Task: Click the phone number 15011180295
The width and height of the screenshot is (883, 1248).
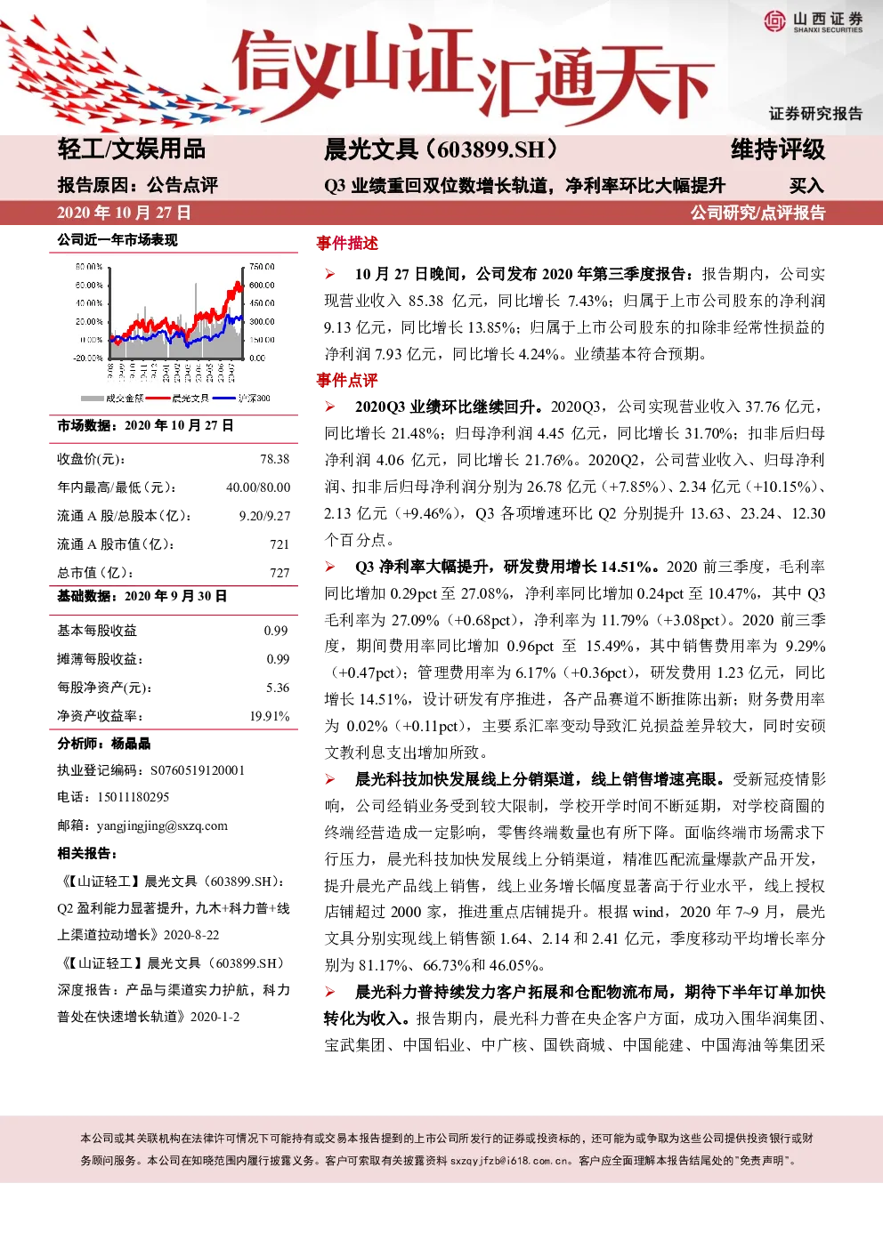Action: (133, 797)
